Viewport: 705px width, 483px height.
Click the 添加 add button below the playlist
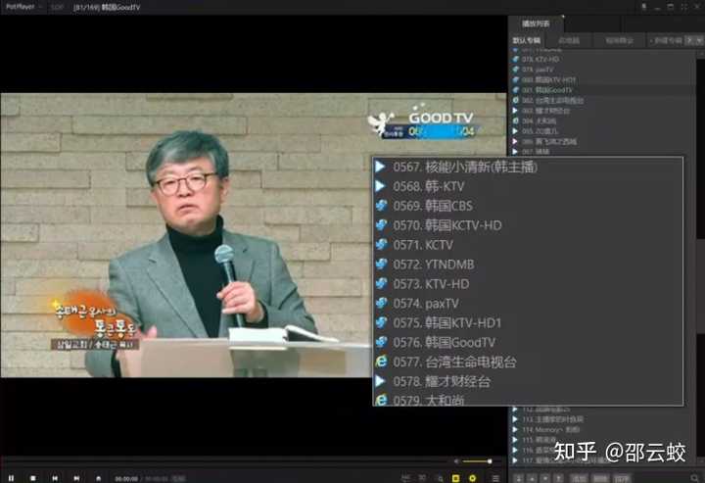579,478
